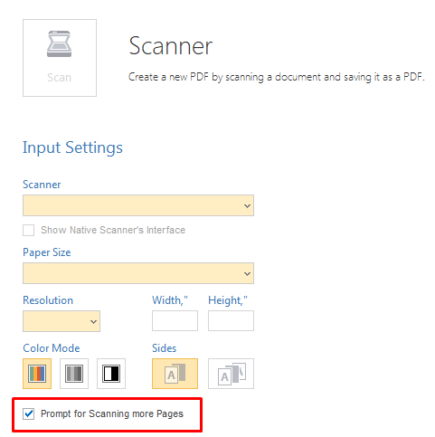Click the Paper Size dropdown chevron
Image resolution: width=435 pixels, height=437 pixels.
pyautogui.click(x=247, y=274)
